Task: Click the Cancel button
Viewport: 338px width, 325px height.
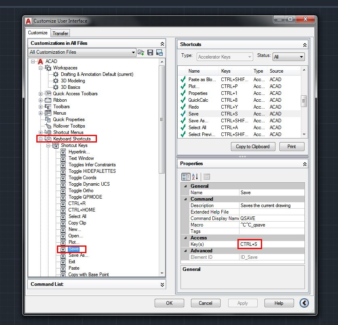Action: (x=206, y=303)
